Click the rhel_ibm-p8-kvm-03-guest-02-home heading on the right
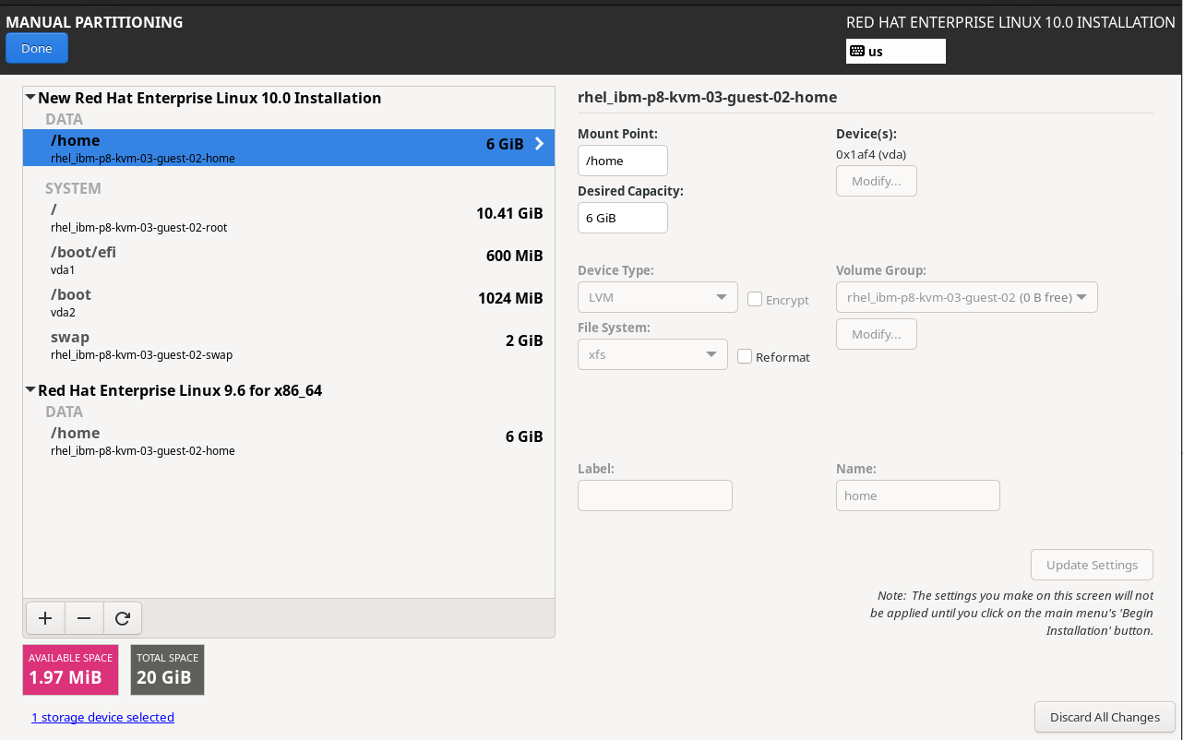This screenshot has width=1183, height=740. 707,97
